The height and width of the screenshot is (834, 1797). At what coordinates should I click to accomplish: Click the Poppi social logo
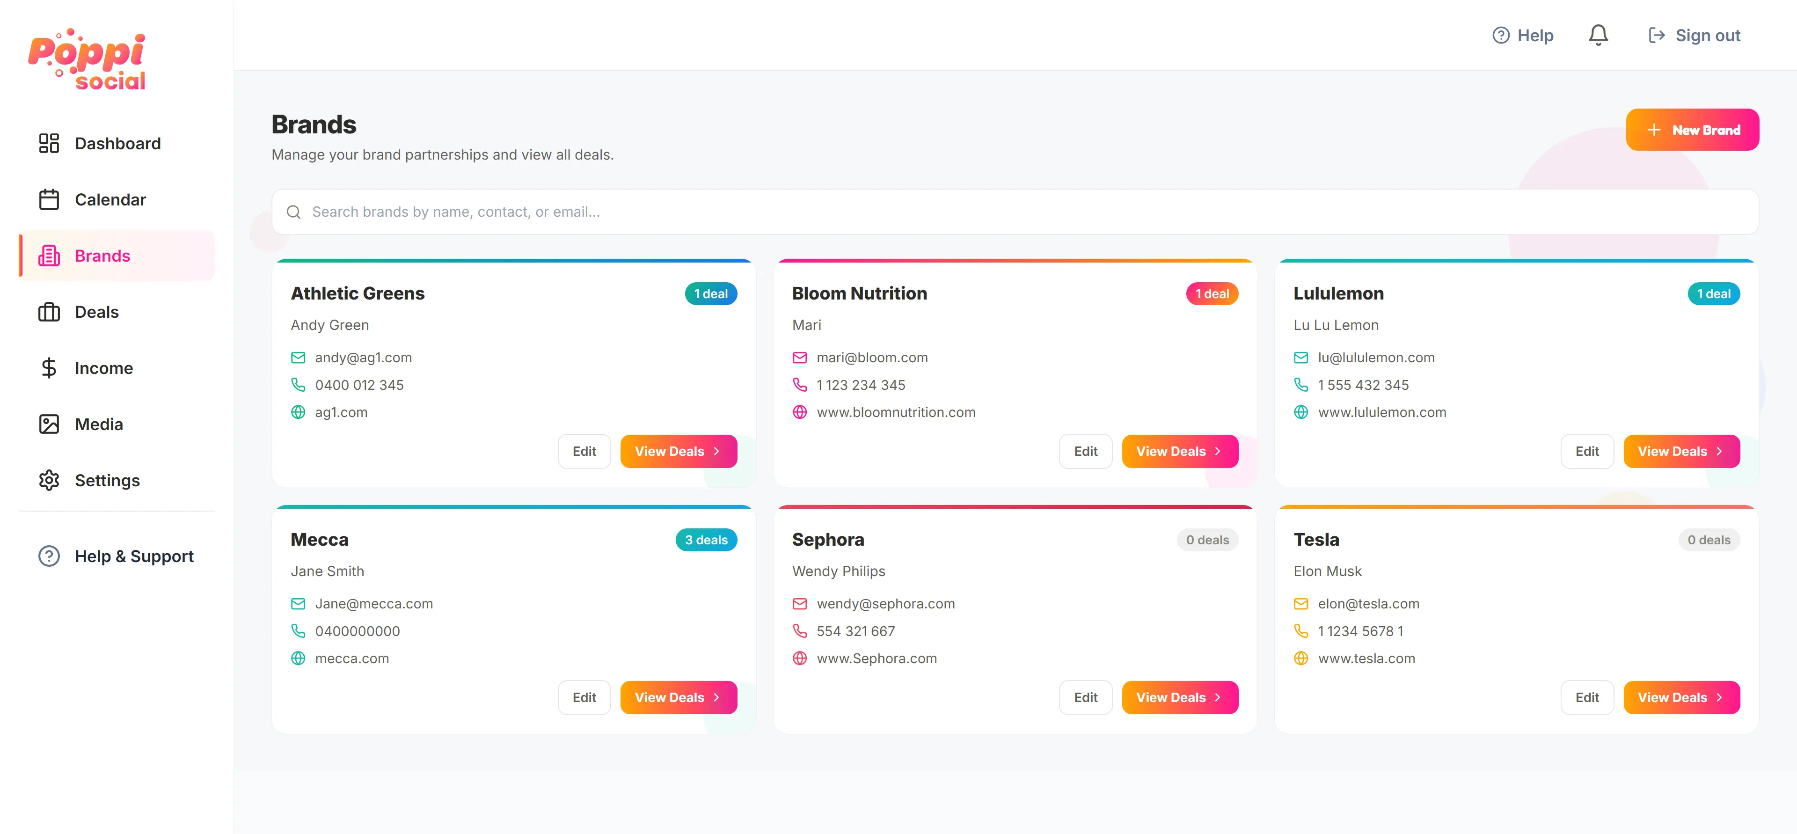point(87,60)
